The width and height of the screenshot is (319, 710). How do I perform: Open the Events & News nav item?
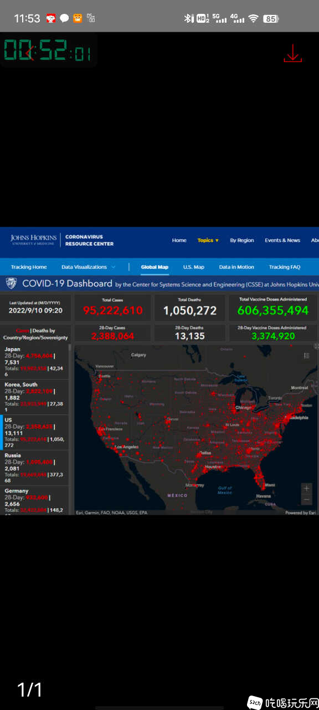(282, 240)
